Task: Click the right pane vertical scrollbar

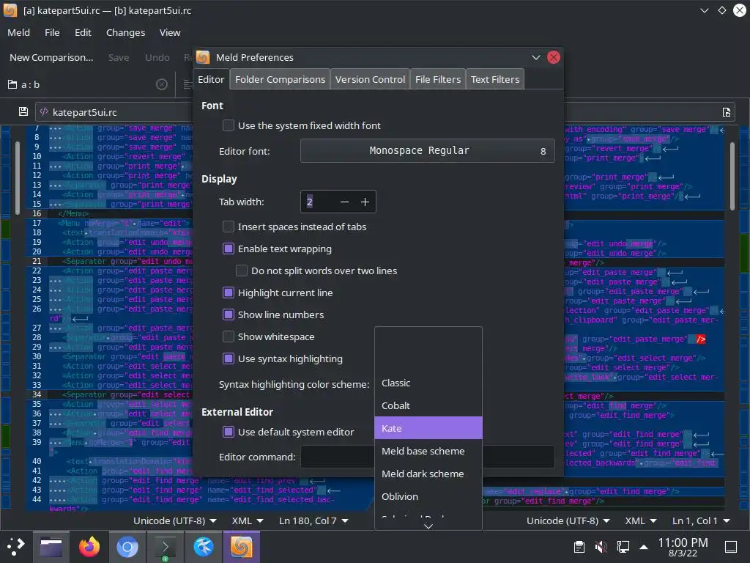Action: [x=732, y=176]
